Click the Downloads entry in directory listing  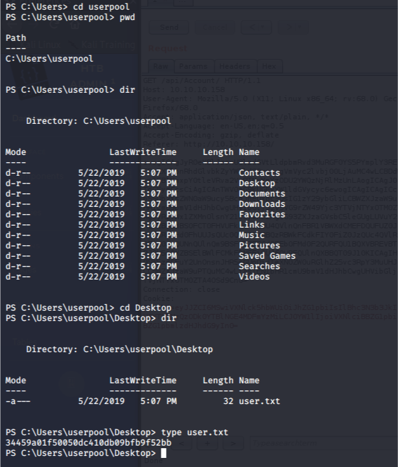[x=262, y=204]
